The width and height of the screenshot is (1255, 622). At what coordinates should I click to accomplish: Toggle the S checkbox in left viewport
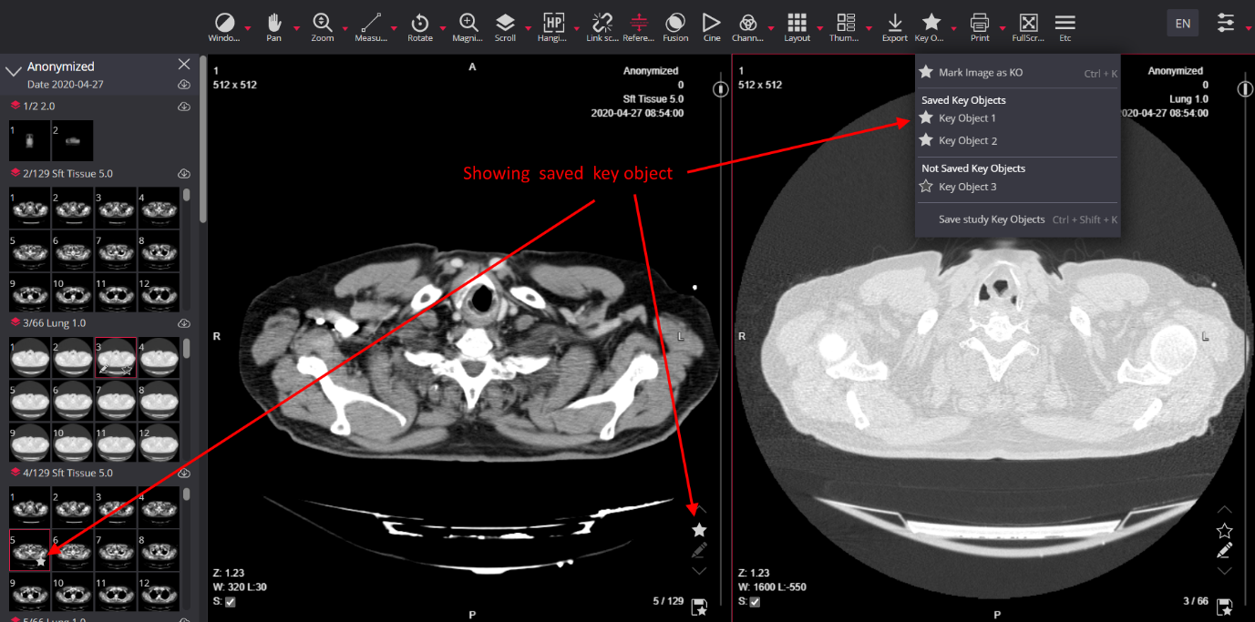tap(230, 602)
